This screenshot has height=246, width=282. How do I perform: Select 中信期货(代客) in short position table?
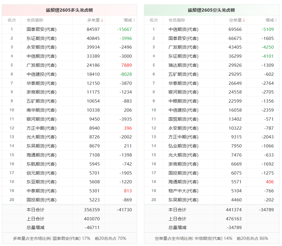pyautogui.click(x=183, y=29)
